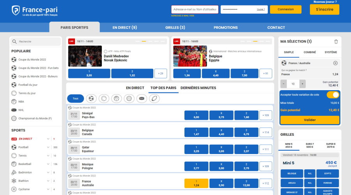The width and height of the screenshot is (351, 195).
Task: Open GRILLES (3) tab
Action: coord(175,28)
